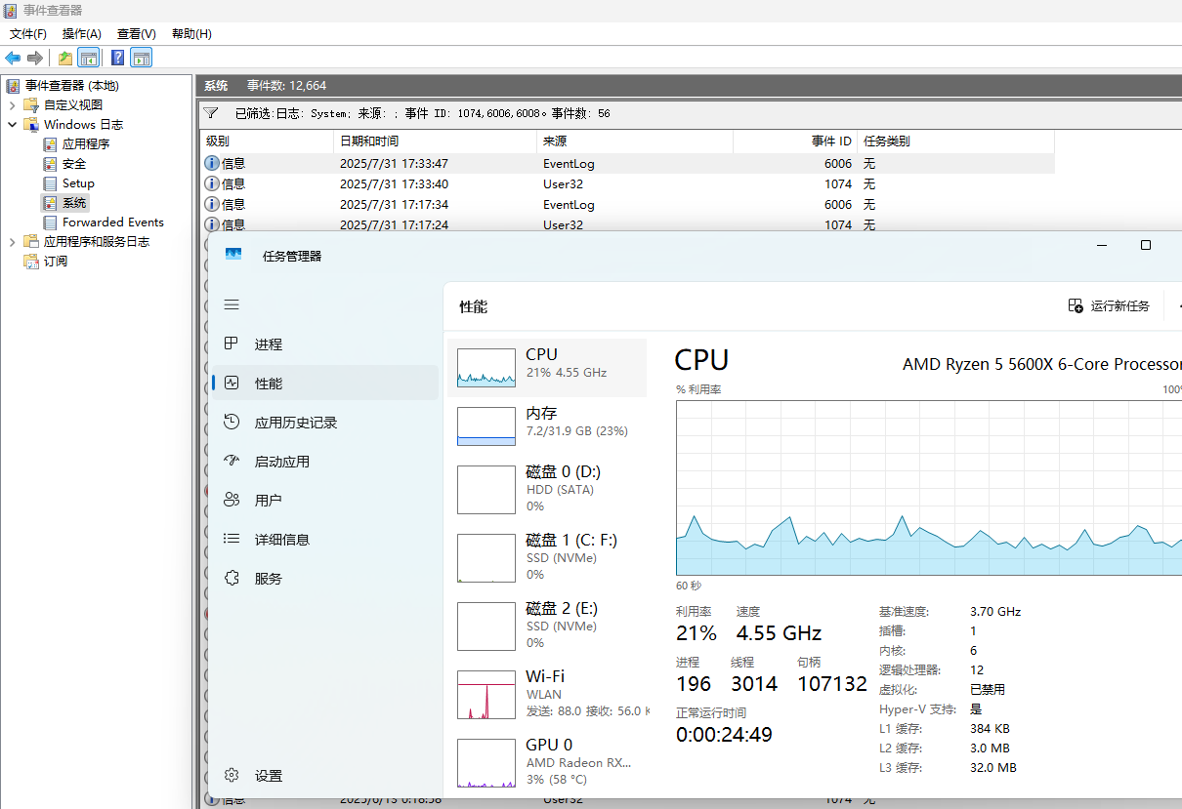Viewport: 1182px width, 809px height.
Task: Maximize the Task Manager window
Action: tap(1146, 245)
